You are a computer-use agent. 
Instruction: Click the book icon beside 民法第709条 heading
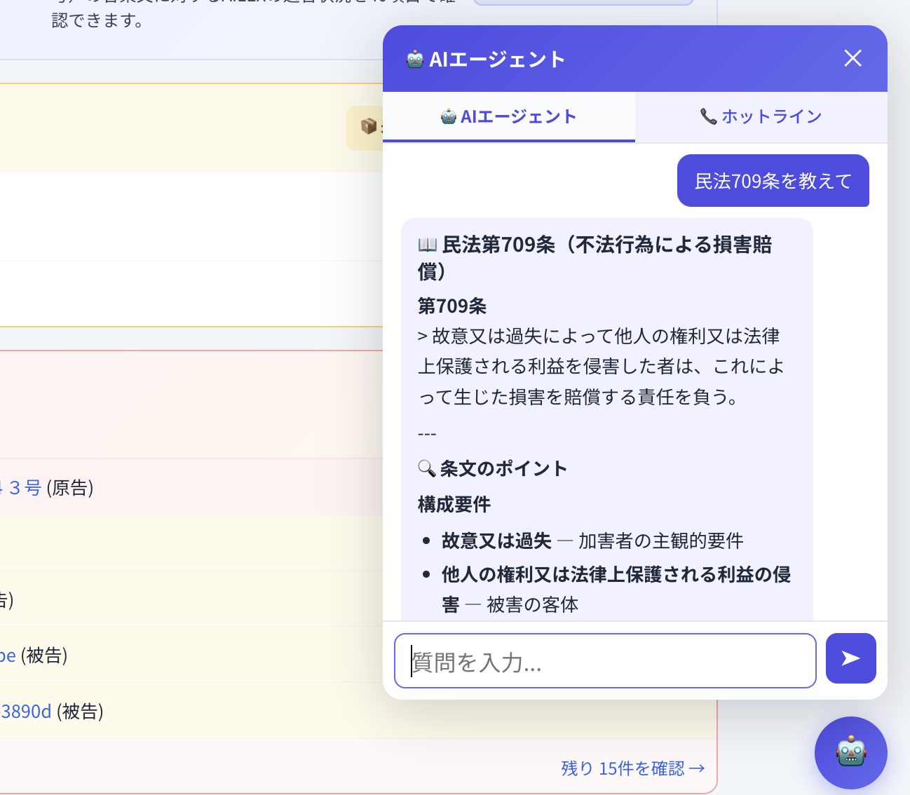click(x=427, y=245)
